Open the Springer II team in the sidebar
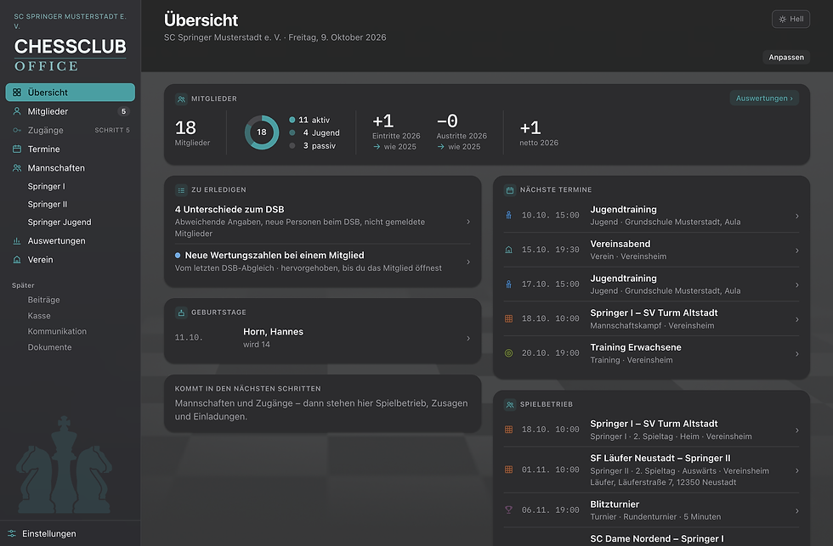 (48, 205)
